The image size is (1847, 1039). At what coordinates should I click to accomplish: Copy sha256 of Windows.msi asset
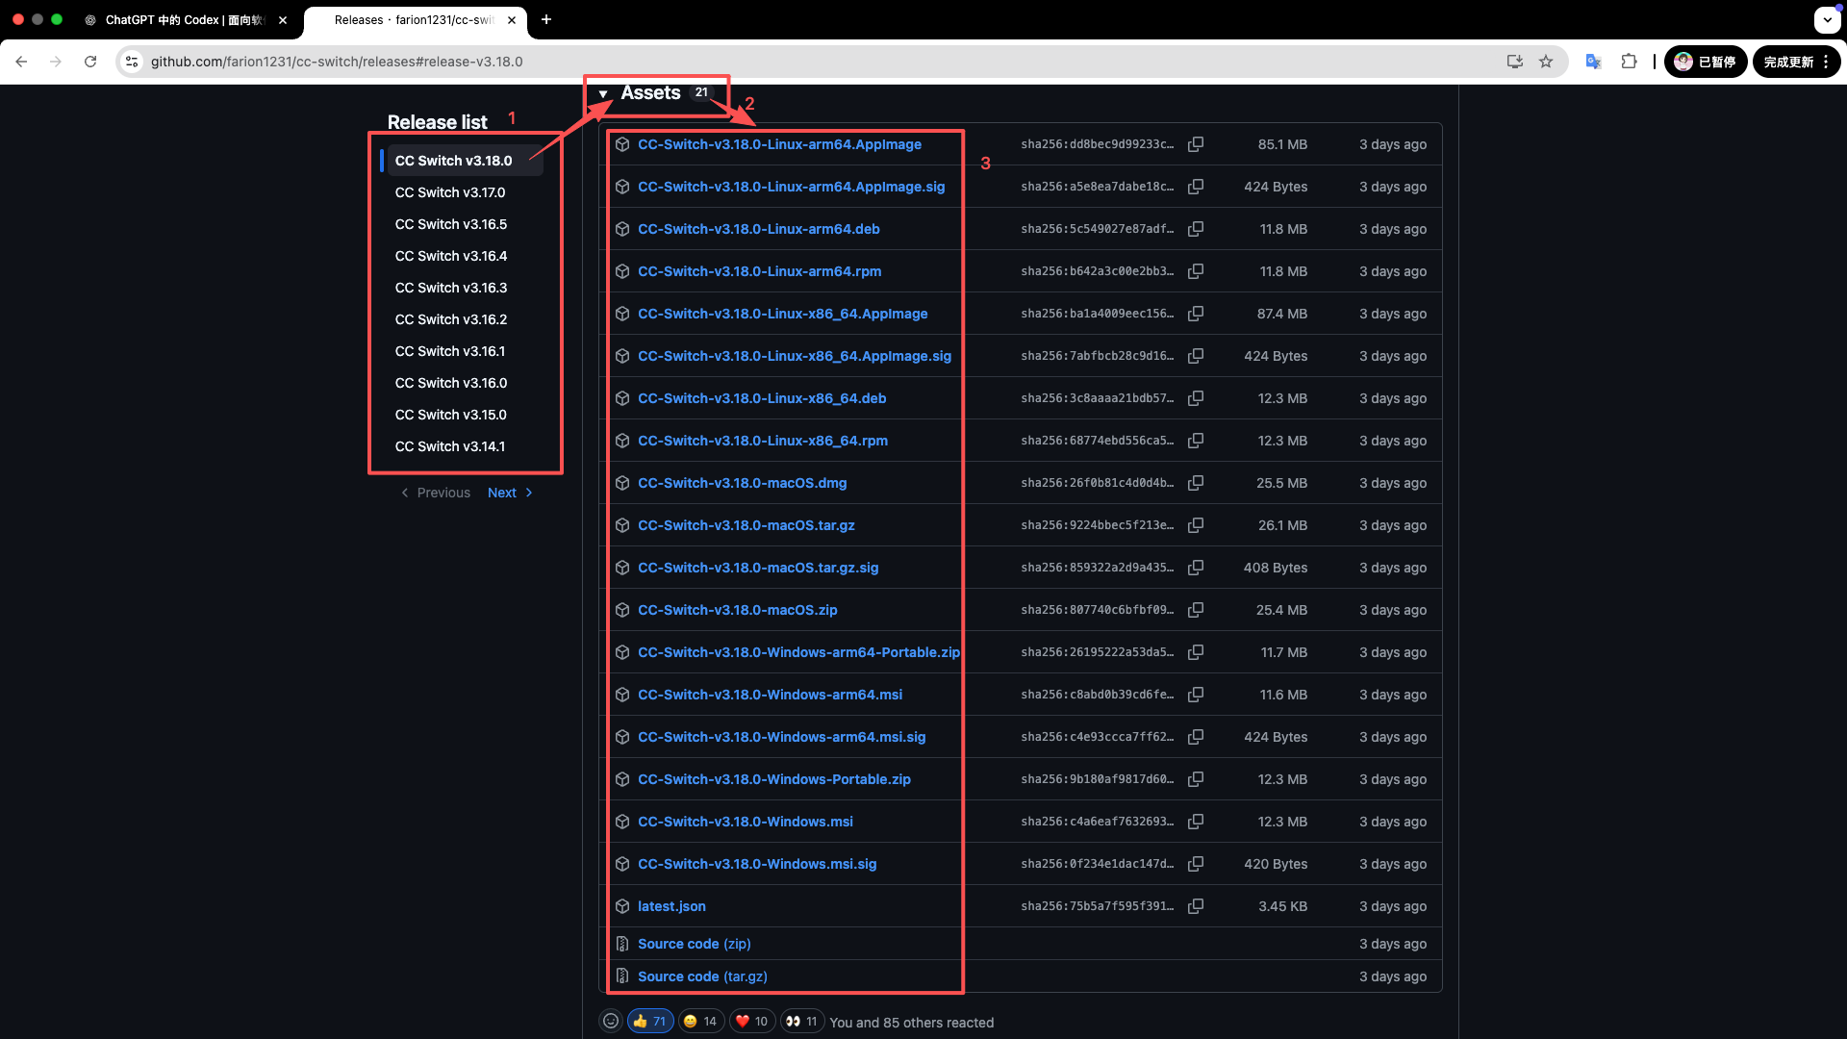point(1196,822)
